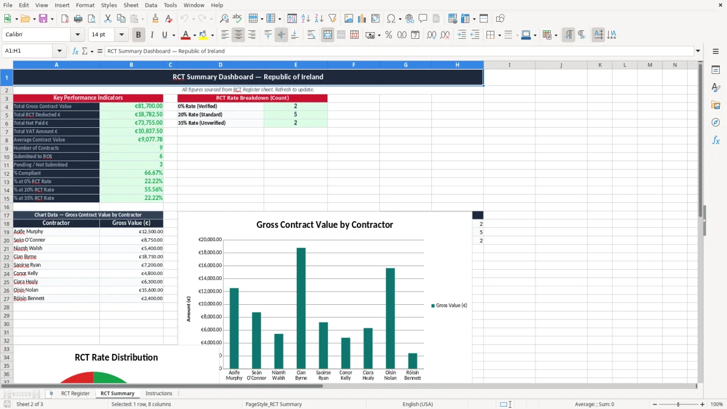Open the Sidebar Gallery panel icon

[x=715, y=105]
